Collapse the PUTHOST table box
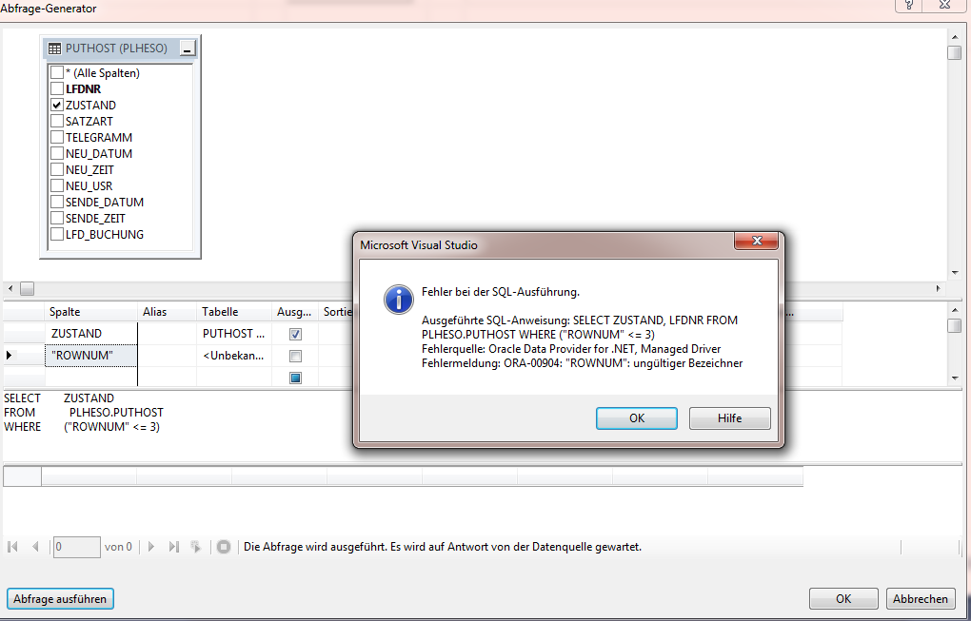 click(188, 49)
